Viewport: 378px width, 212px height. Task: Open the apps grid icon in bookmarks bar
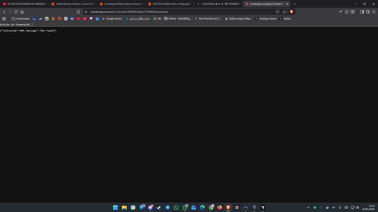click(4, 19)
